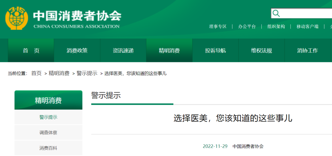Click 精明消费 in the breadcrumb trail

(x=59, y=73)
